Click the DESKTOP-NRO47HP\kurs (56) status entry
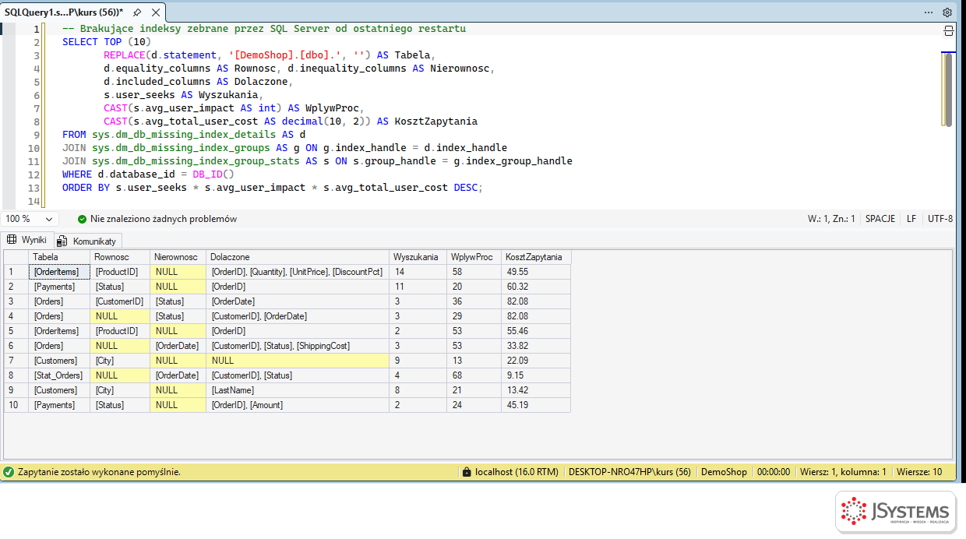The height and width of the screenshot is (539, 966). point(629,472)
